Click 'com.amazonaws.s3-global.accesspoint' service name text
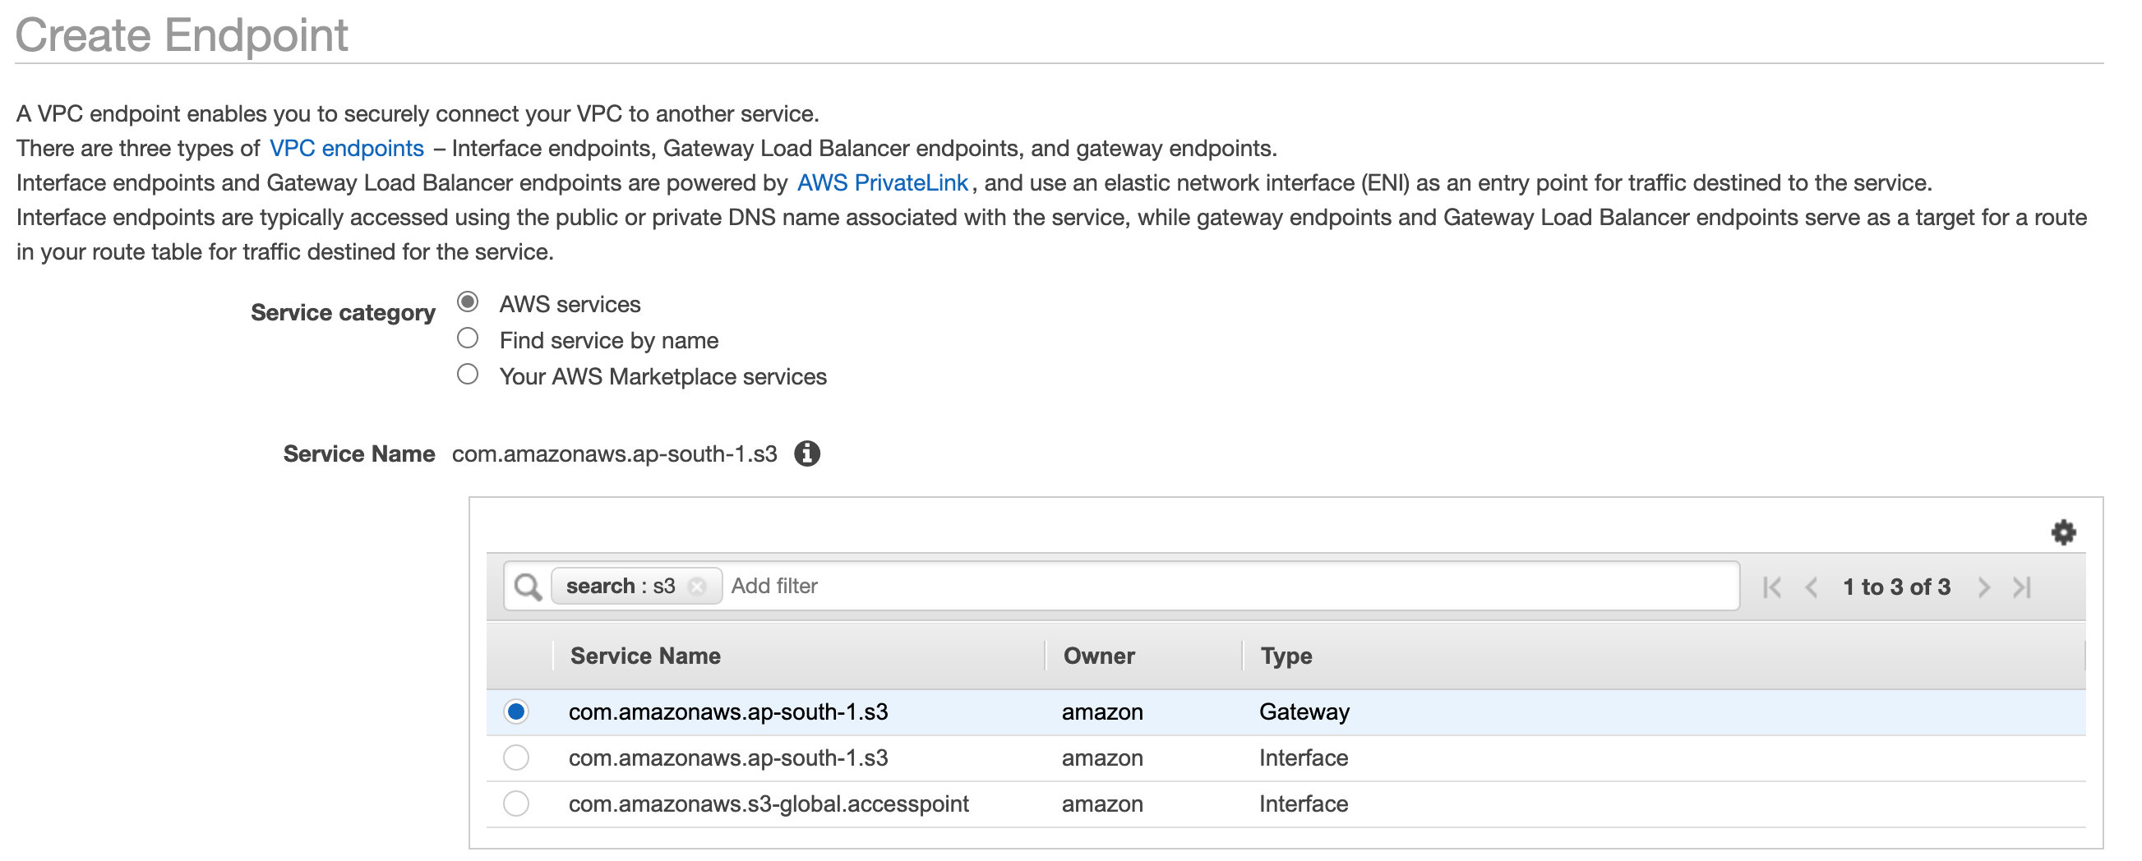The height and width of the screenshot is (861, 2142). pos(769,804)
